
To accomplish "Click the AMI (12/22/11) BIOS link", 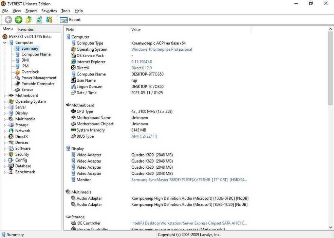I will pyautogui.click(x=144, y=136).
